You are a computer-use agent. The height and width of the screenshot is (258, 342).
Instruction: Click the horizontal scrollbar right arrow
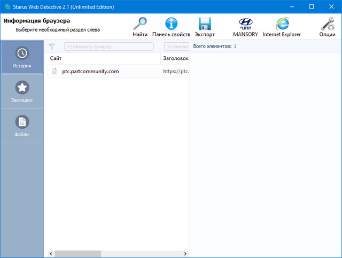point(185,254)
